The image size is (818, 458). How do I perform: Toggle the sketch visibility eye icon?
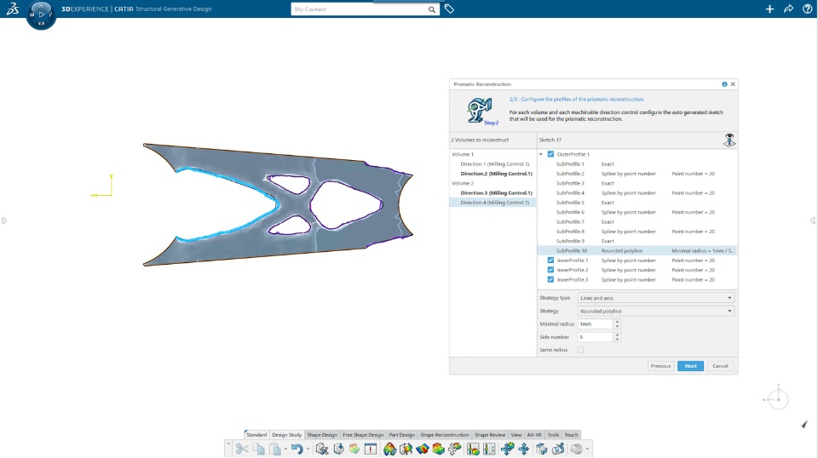point(729,140)
